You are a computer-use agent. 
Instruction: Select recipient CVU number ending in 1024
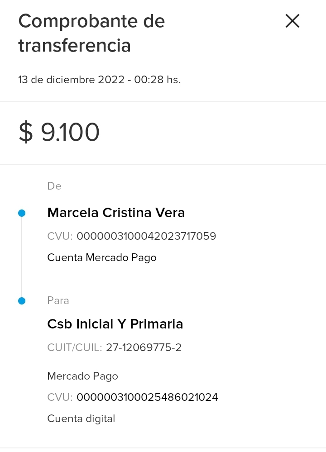(147, 397)
